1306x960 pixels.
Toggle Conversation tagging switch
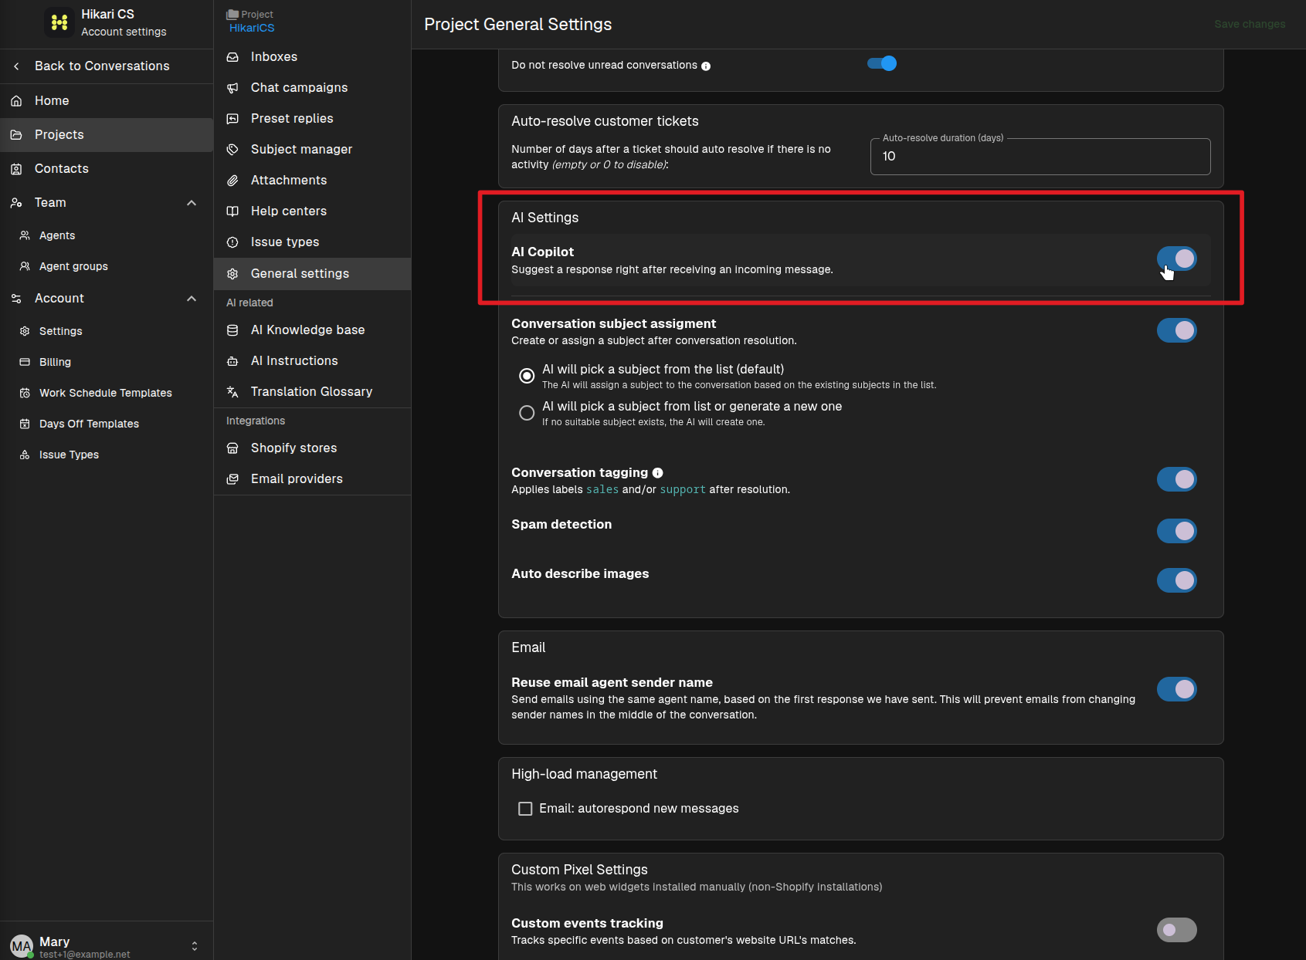(x=1176, y=479)
